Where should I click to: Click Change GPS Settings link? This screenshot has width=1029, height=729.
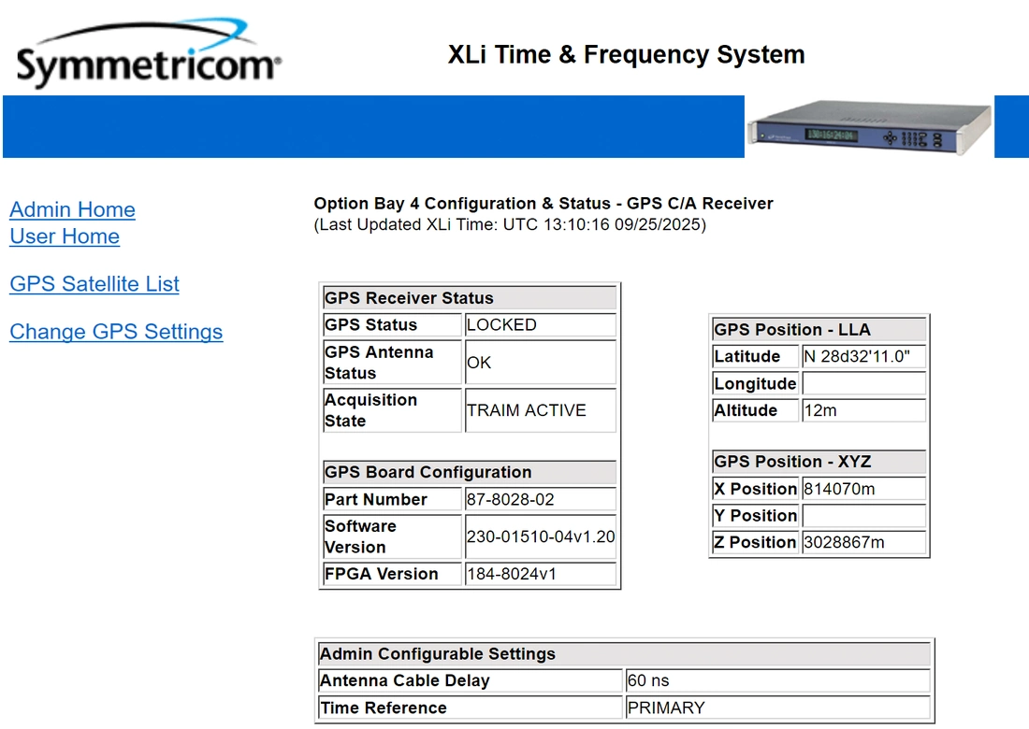coord(116,332)
